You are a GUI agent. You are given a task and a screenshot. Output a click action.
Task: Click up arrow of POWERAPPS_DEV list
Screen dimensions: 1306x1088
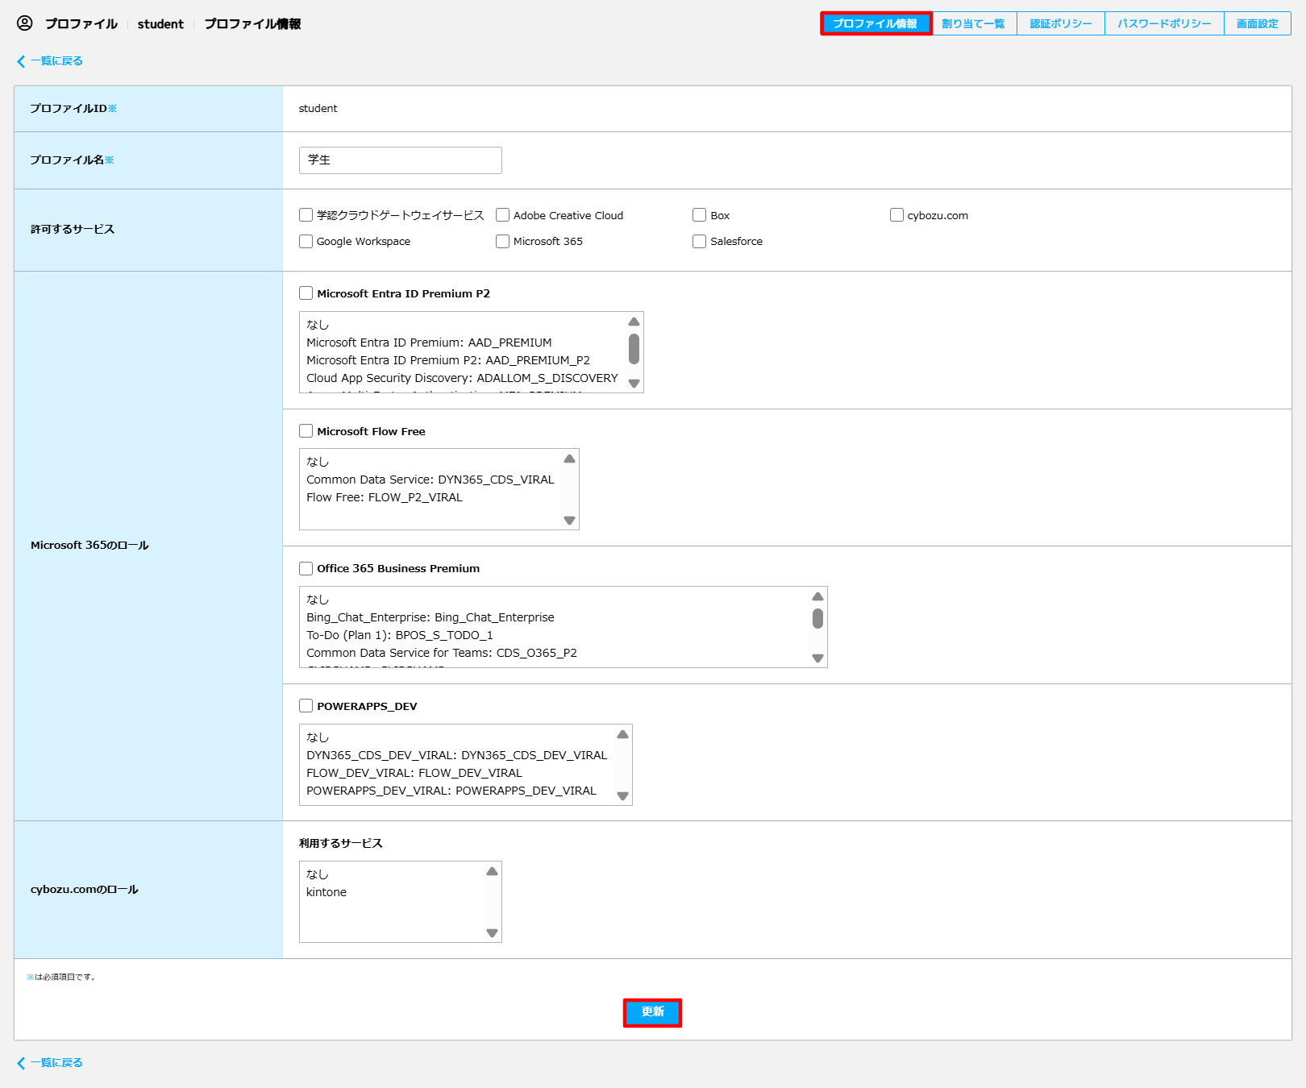[622, 734]
